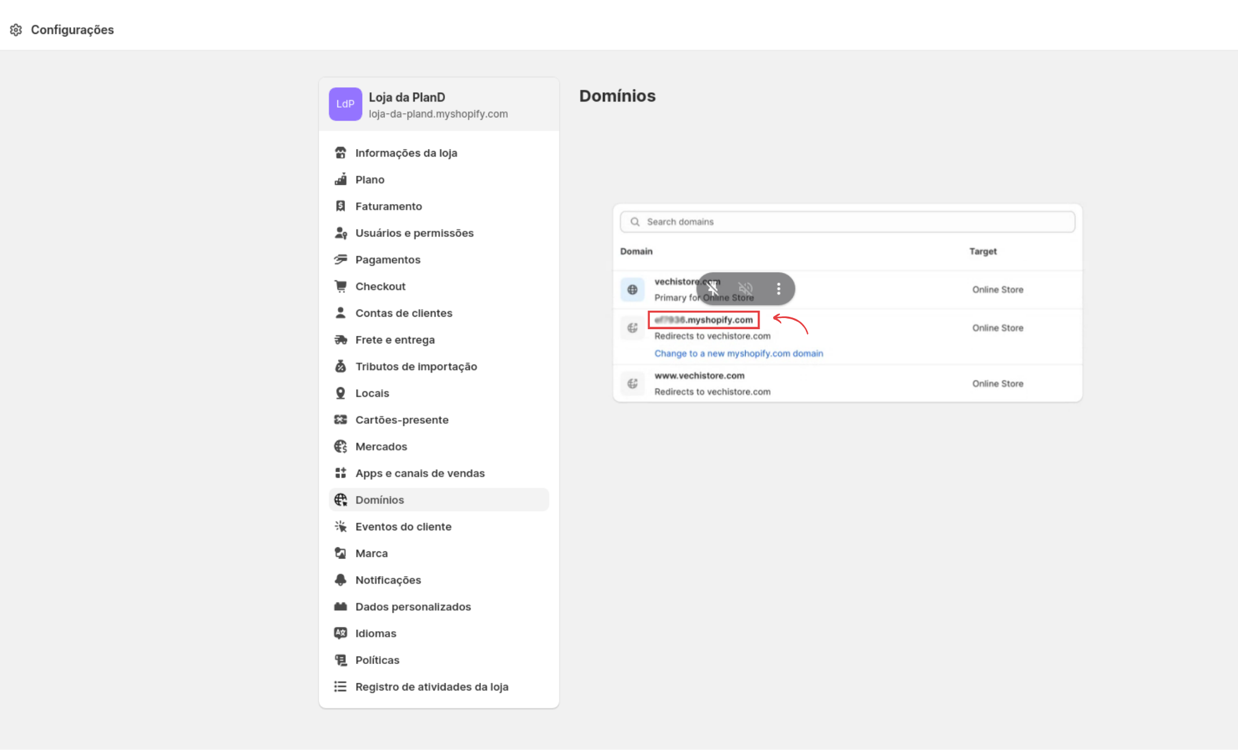Toggle the muted speaker icon in overlay
This screenshot has width=1238, height=750.
(x=745, y=288)
